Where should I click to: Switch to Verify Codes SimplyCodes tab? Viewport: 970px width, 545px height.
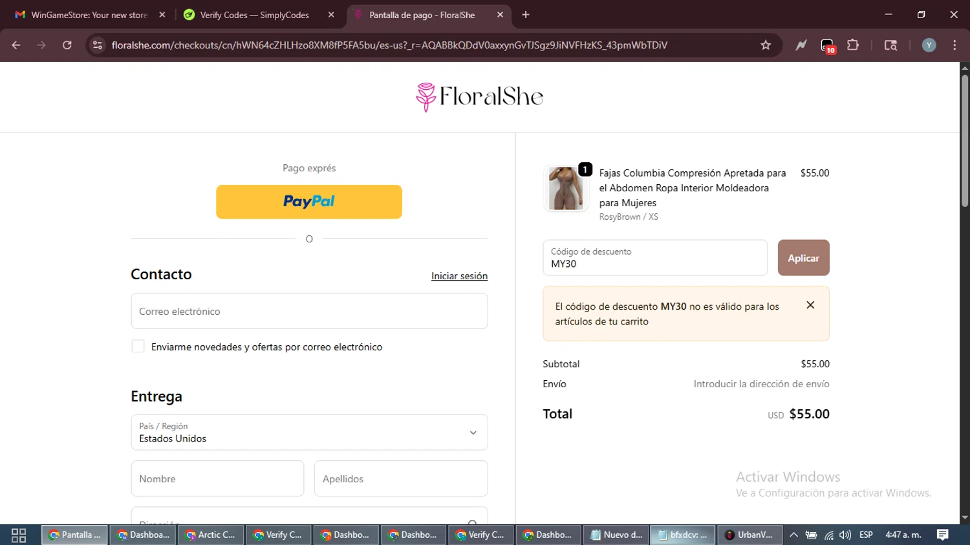[x=254, y=15]
